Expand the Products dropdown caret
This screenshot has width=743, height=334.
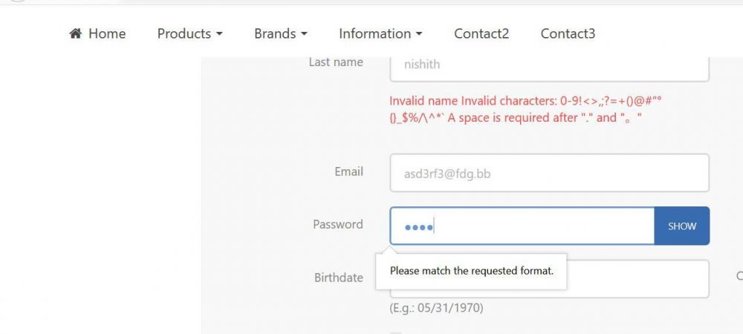219,34
